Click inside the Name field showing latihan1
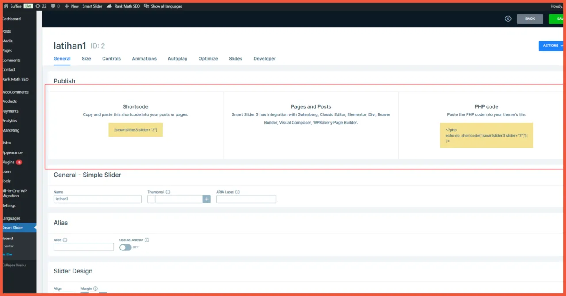 click(x=97, y=199)
